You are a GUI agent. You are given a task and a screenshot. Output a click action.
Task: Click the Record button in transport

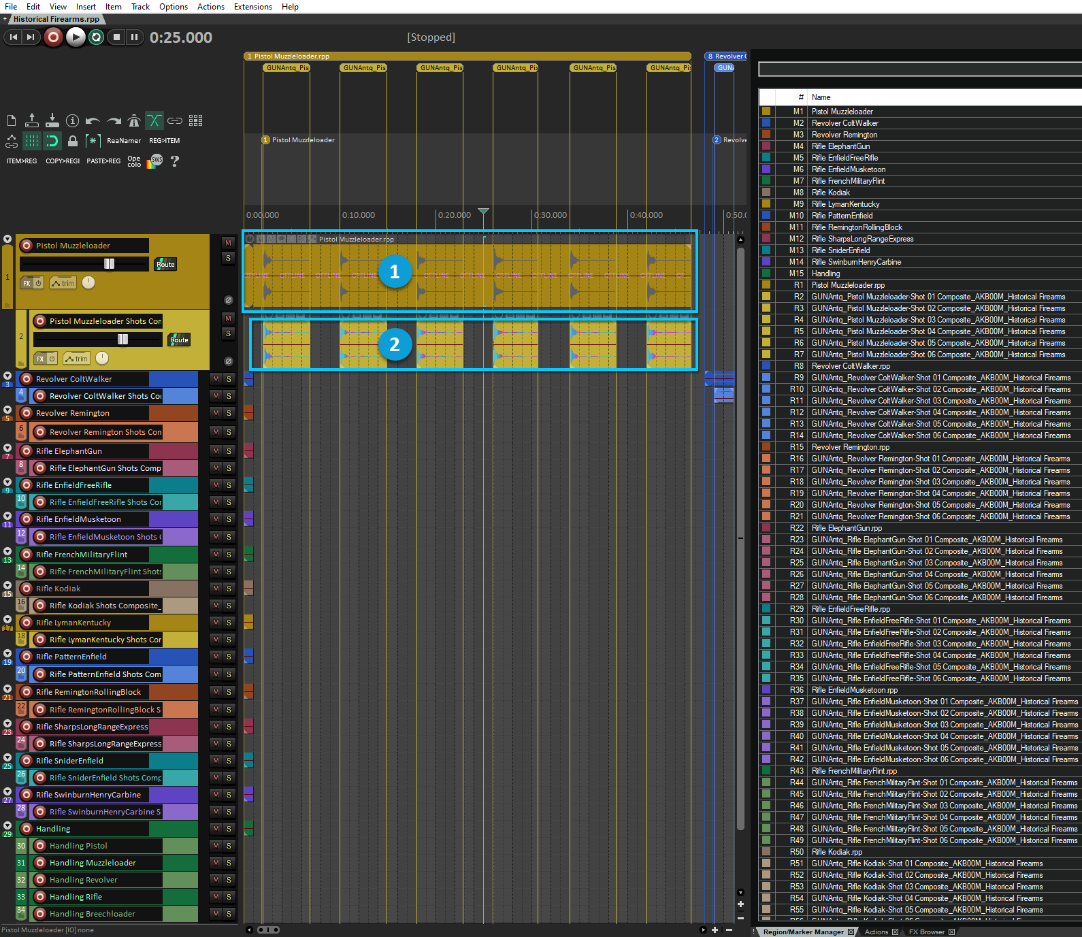[53, 37]
